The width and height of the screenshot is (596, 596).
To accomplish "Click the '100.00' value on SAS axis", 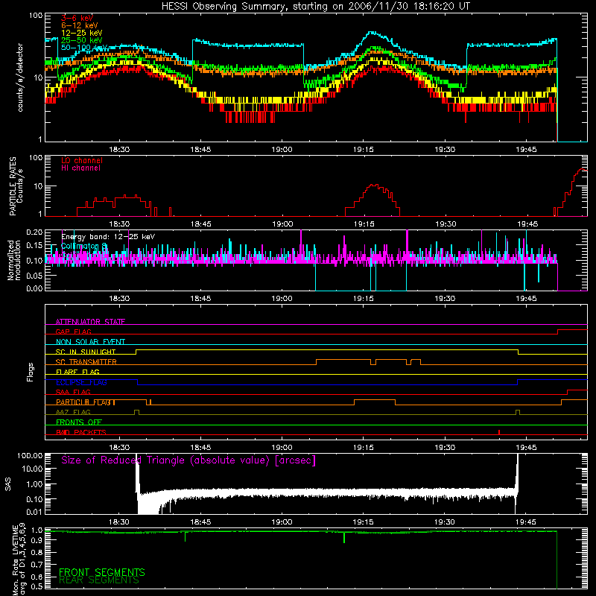I will 30,455.
